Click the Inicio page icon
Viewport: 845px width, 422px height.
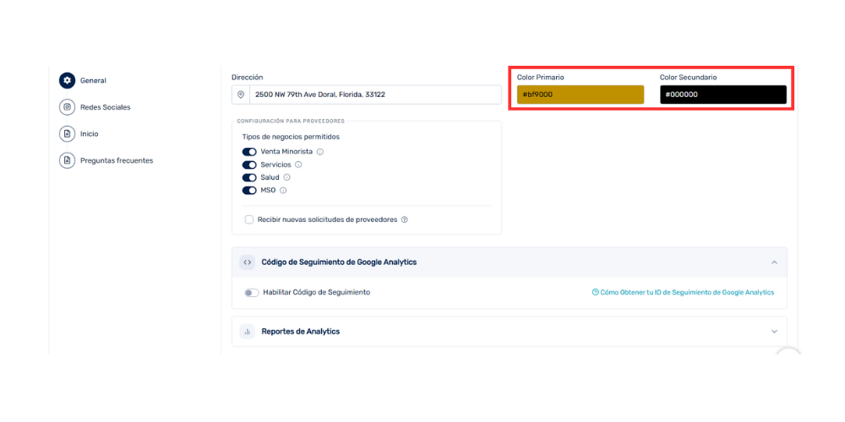click(67, 133)
